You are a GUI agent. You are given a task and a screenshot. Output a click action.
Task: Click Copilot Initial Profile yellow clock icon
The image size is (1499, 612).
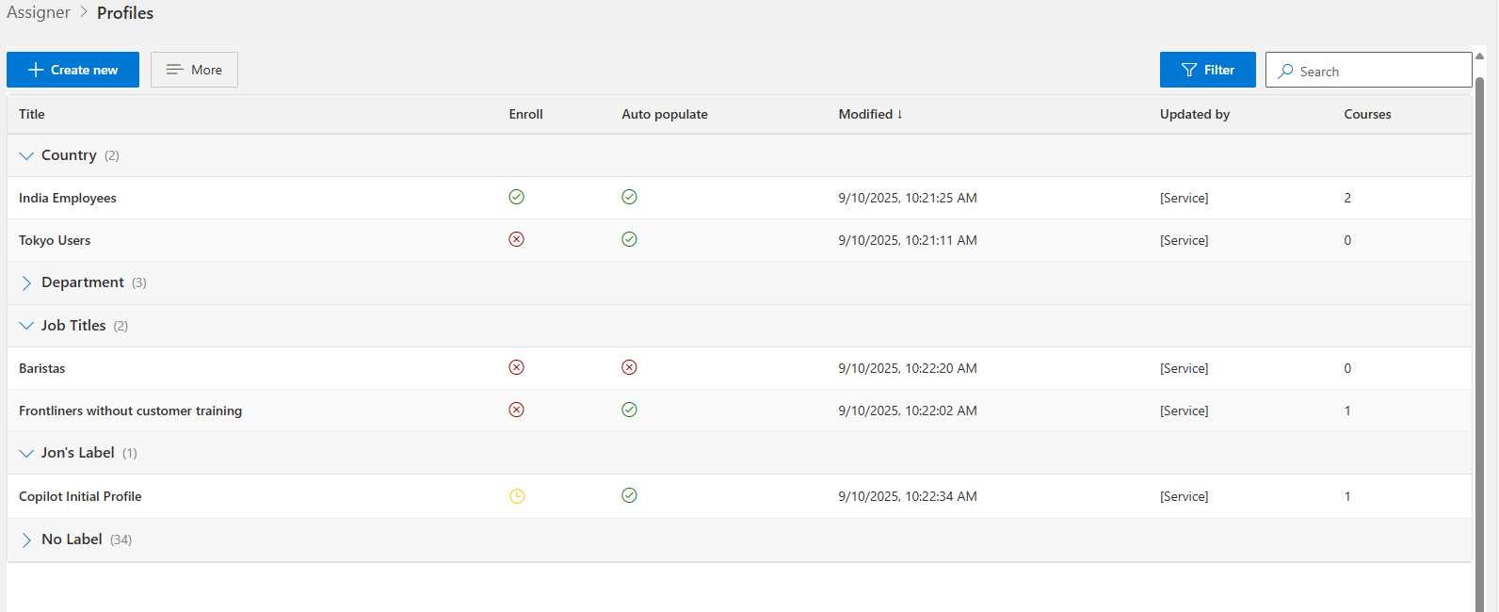(517, 496)
